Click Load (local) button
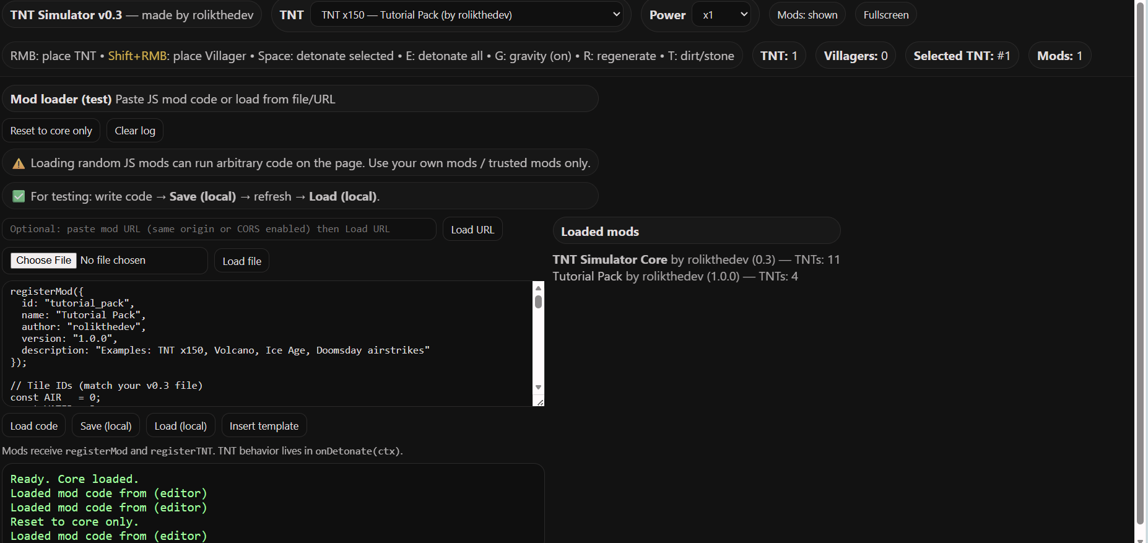Viewport: 1148px width, 543px height. (x=180, y=426)
